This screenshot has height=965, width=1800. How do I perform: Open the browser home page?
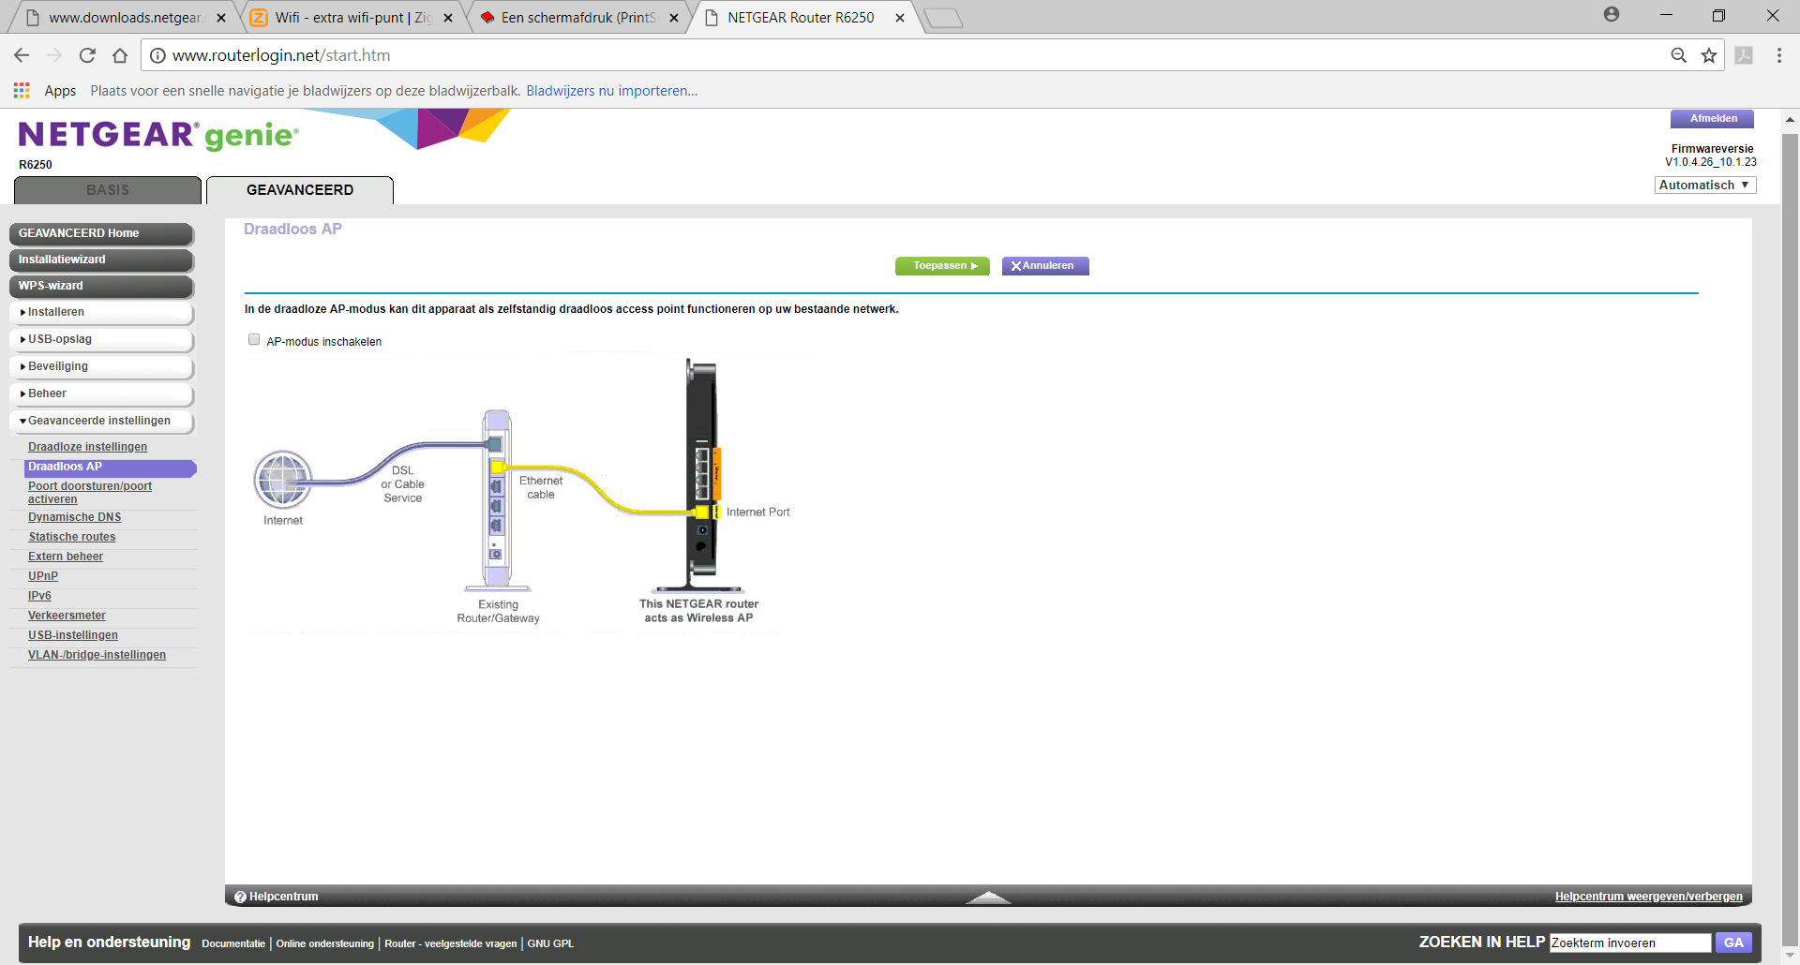pos(120,55)
